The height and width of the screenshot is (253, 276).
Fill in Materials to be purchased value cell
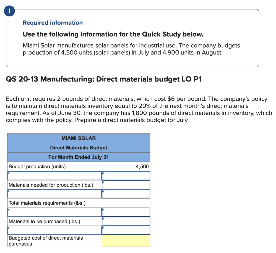(x=126, y=221)
